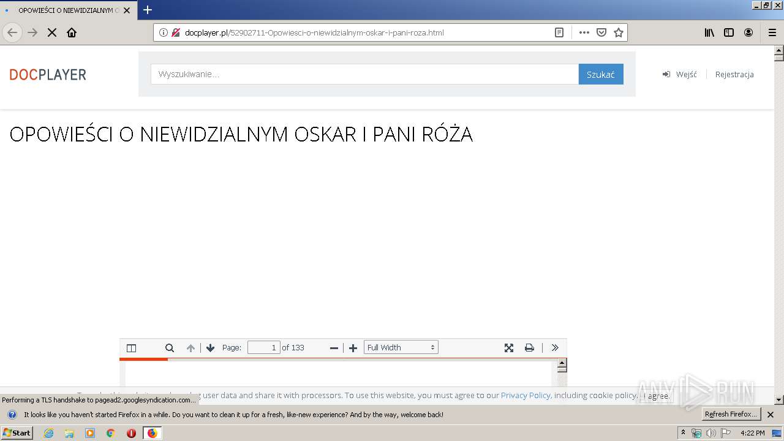
Task: Focus the Wyszukiwanie search field
Action: tap(364, 74)
